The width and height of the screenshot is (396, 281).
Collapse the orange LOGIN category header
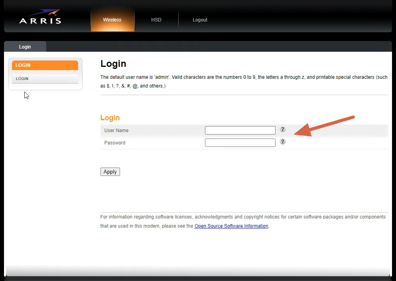click(x=45, y=65)
